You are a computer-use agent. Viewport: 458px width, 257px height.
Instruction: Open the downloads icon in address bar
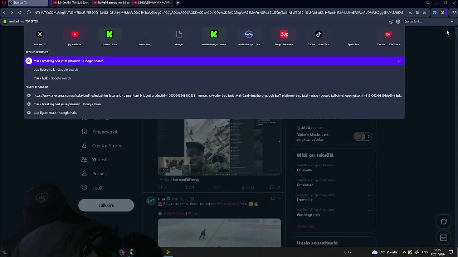(410, 12)
